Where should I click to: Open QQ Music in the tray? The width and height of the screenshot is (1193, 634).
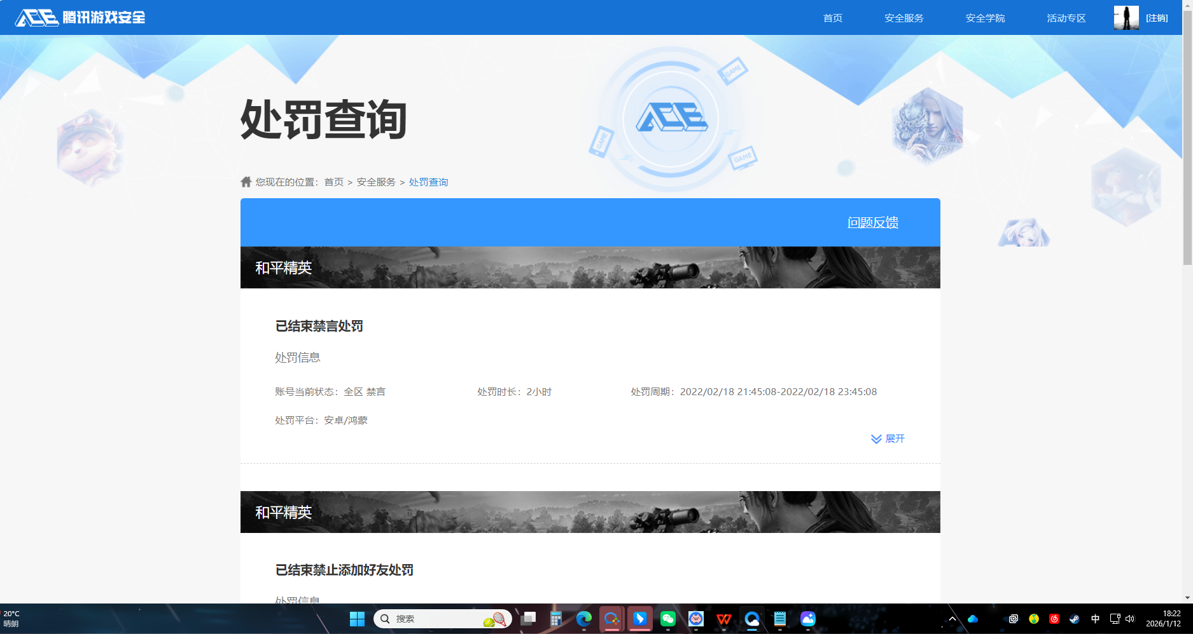click(1033, 619)
